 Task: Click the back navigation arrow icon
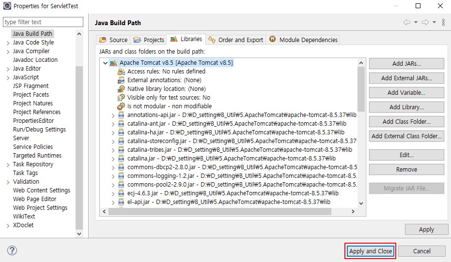[x=407, y=22]
